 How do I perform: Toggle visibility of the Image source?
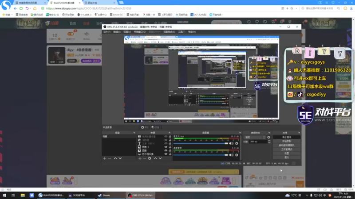click(166, 150)
